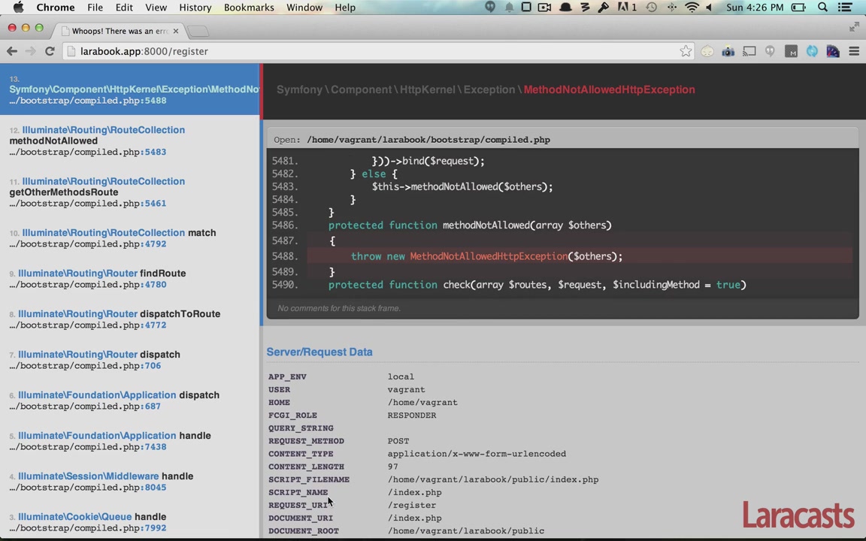Open the Edit menu

pos(124,8)
